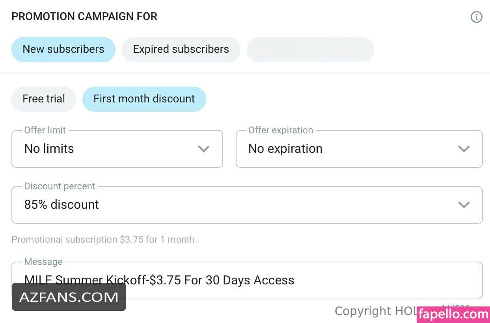490x323 pixels.
Task: Click the Discount percent chevron arrow
Action: click(464, 205)
